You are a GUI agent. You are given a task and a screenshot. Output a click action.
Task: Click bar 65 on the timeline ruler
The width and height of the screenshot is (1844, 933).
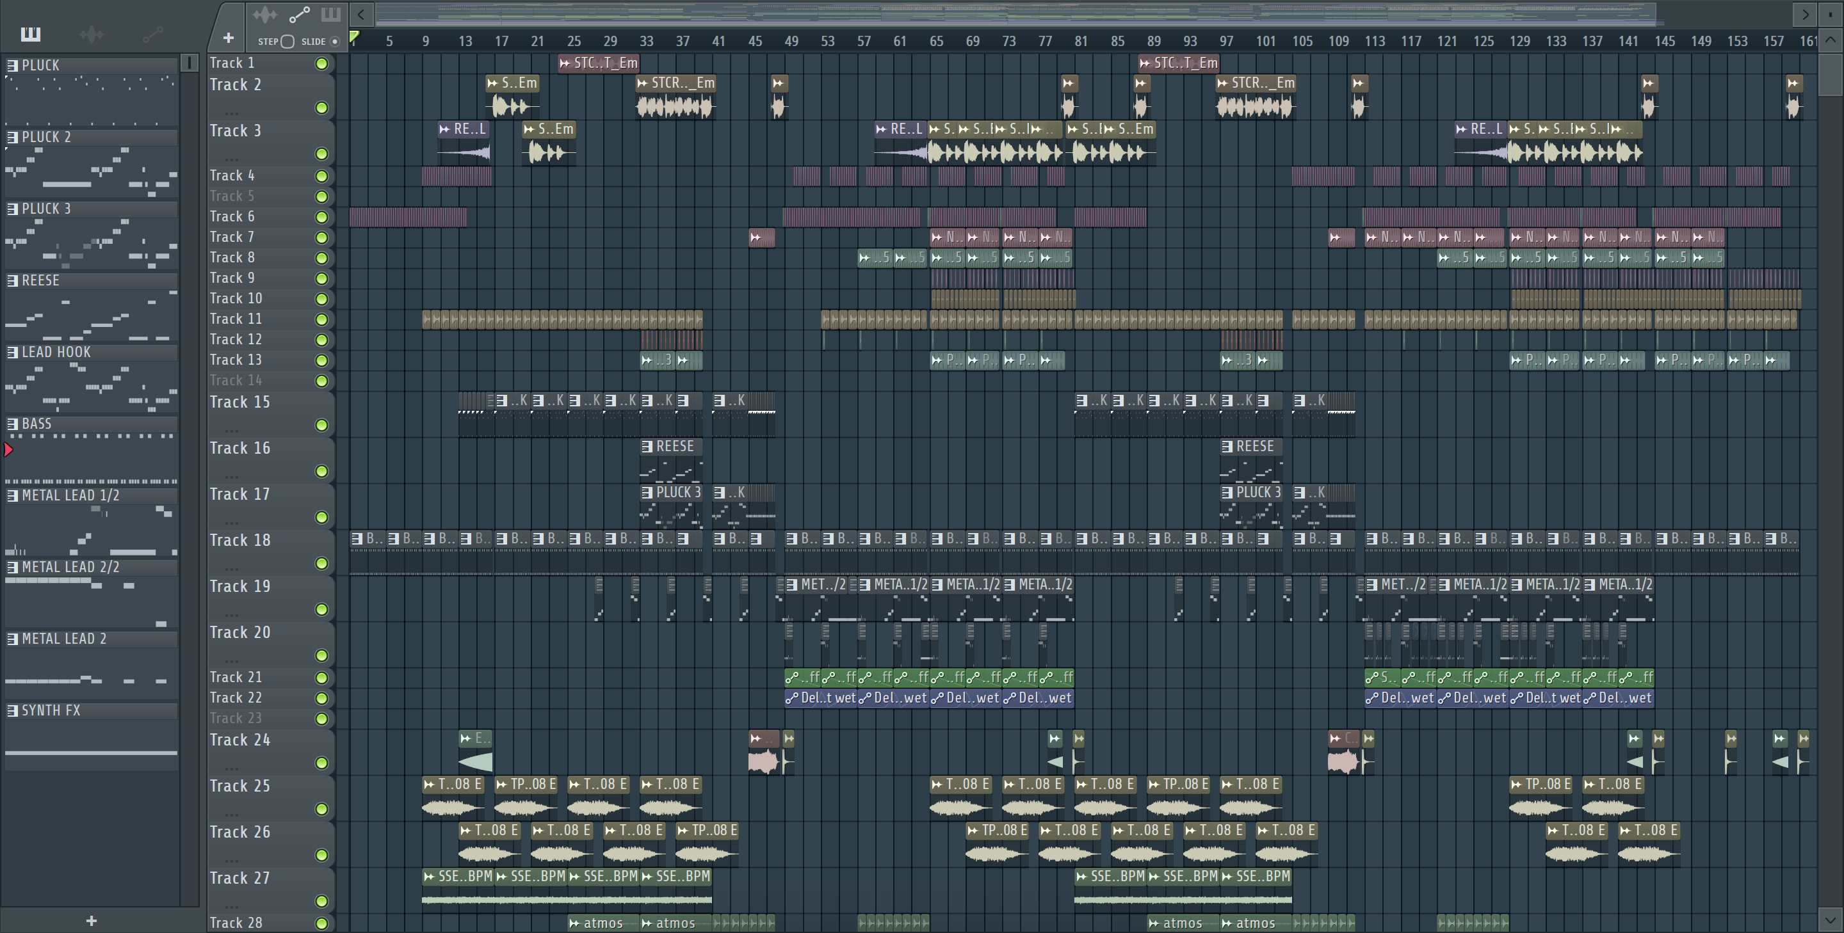936,42
